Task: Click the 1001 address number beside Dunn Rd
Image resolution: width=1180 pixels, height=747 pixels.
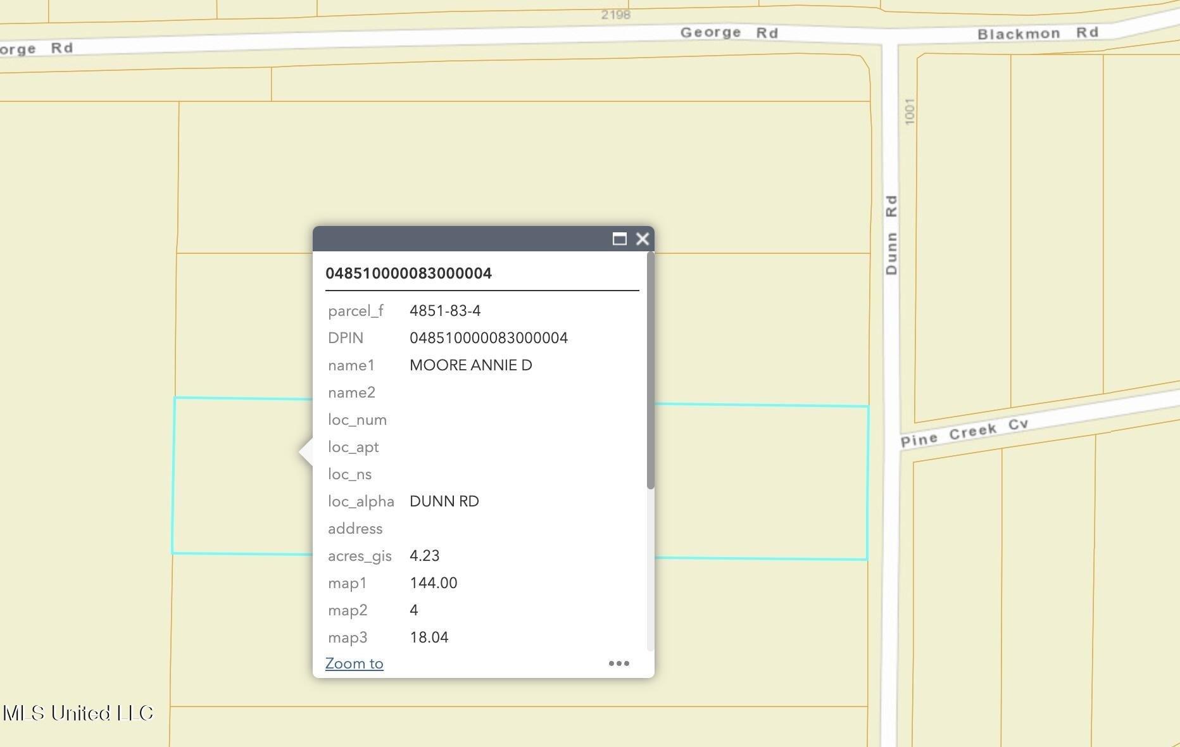Action: pyautogui.click(x=910, y=111)
